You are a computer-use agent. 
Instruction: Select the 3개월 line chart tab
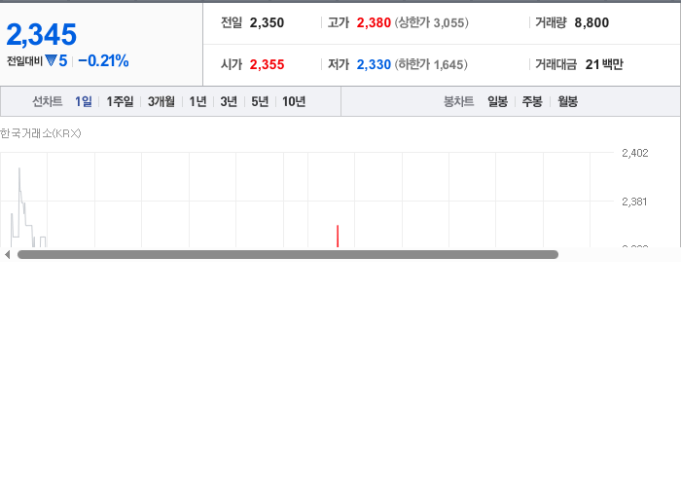point(161,101)
